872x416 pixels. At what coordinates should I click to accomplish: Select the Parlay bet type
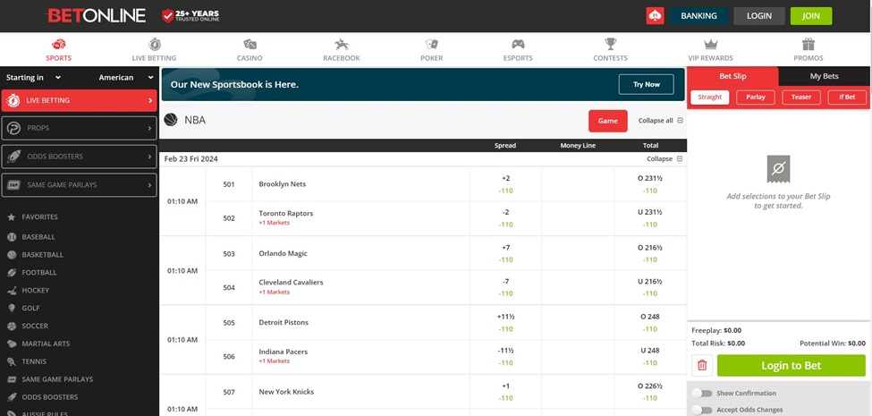point(756,98)
